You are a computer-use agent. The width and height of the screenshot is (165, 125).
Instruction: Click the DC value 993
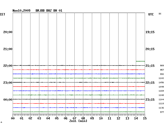click(162, 74)
